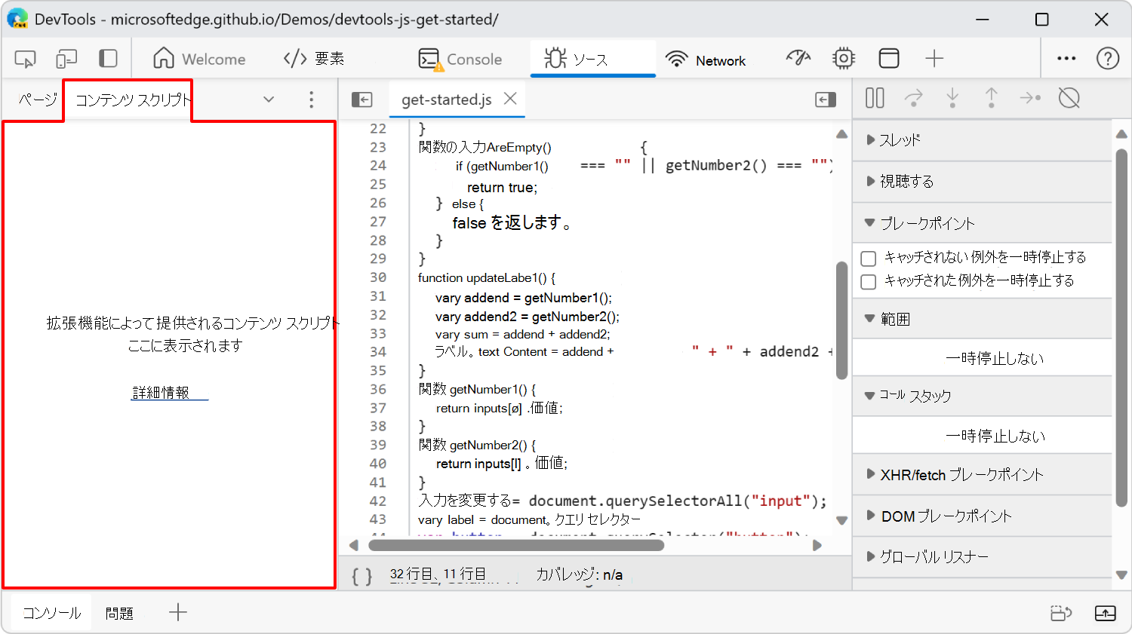Add a drawer tool with plus icon
Image resolution: width=1132 pixels, height=634 pixels.
coord(178,612)
